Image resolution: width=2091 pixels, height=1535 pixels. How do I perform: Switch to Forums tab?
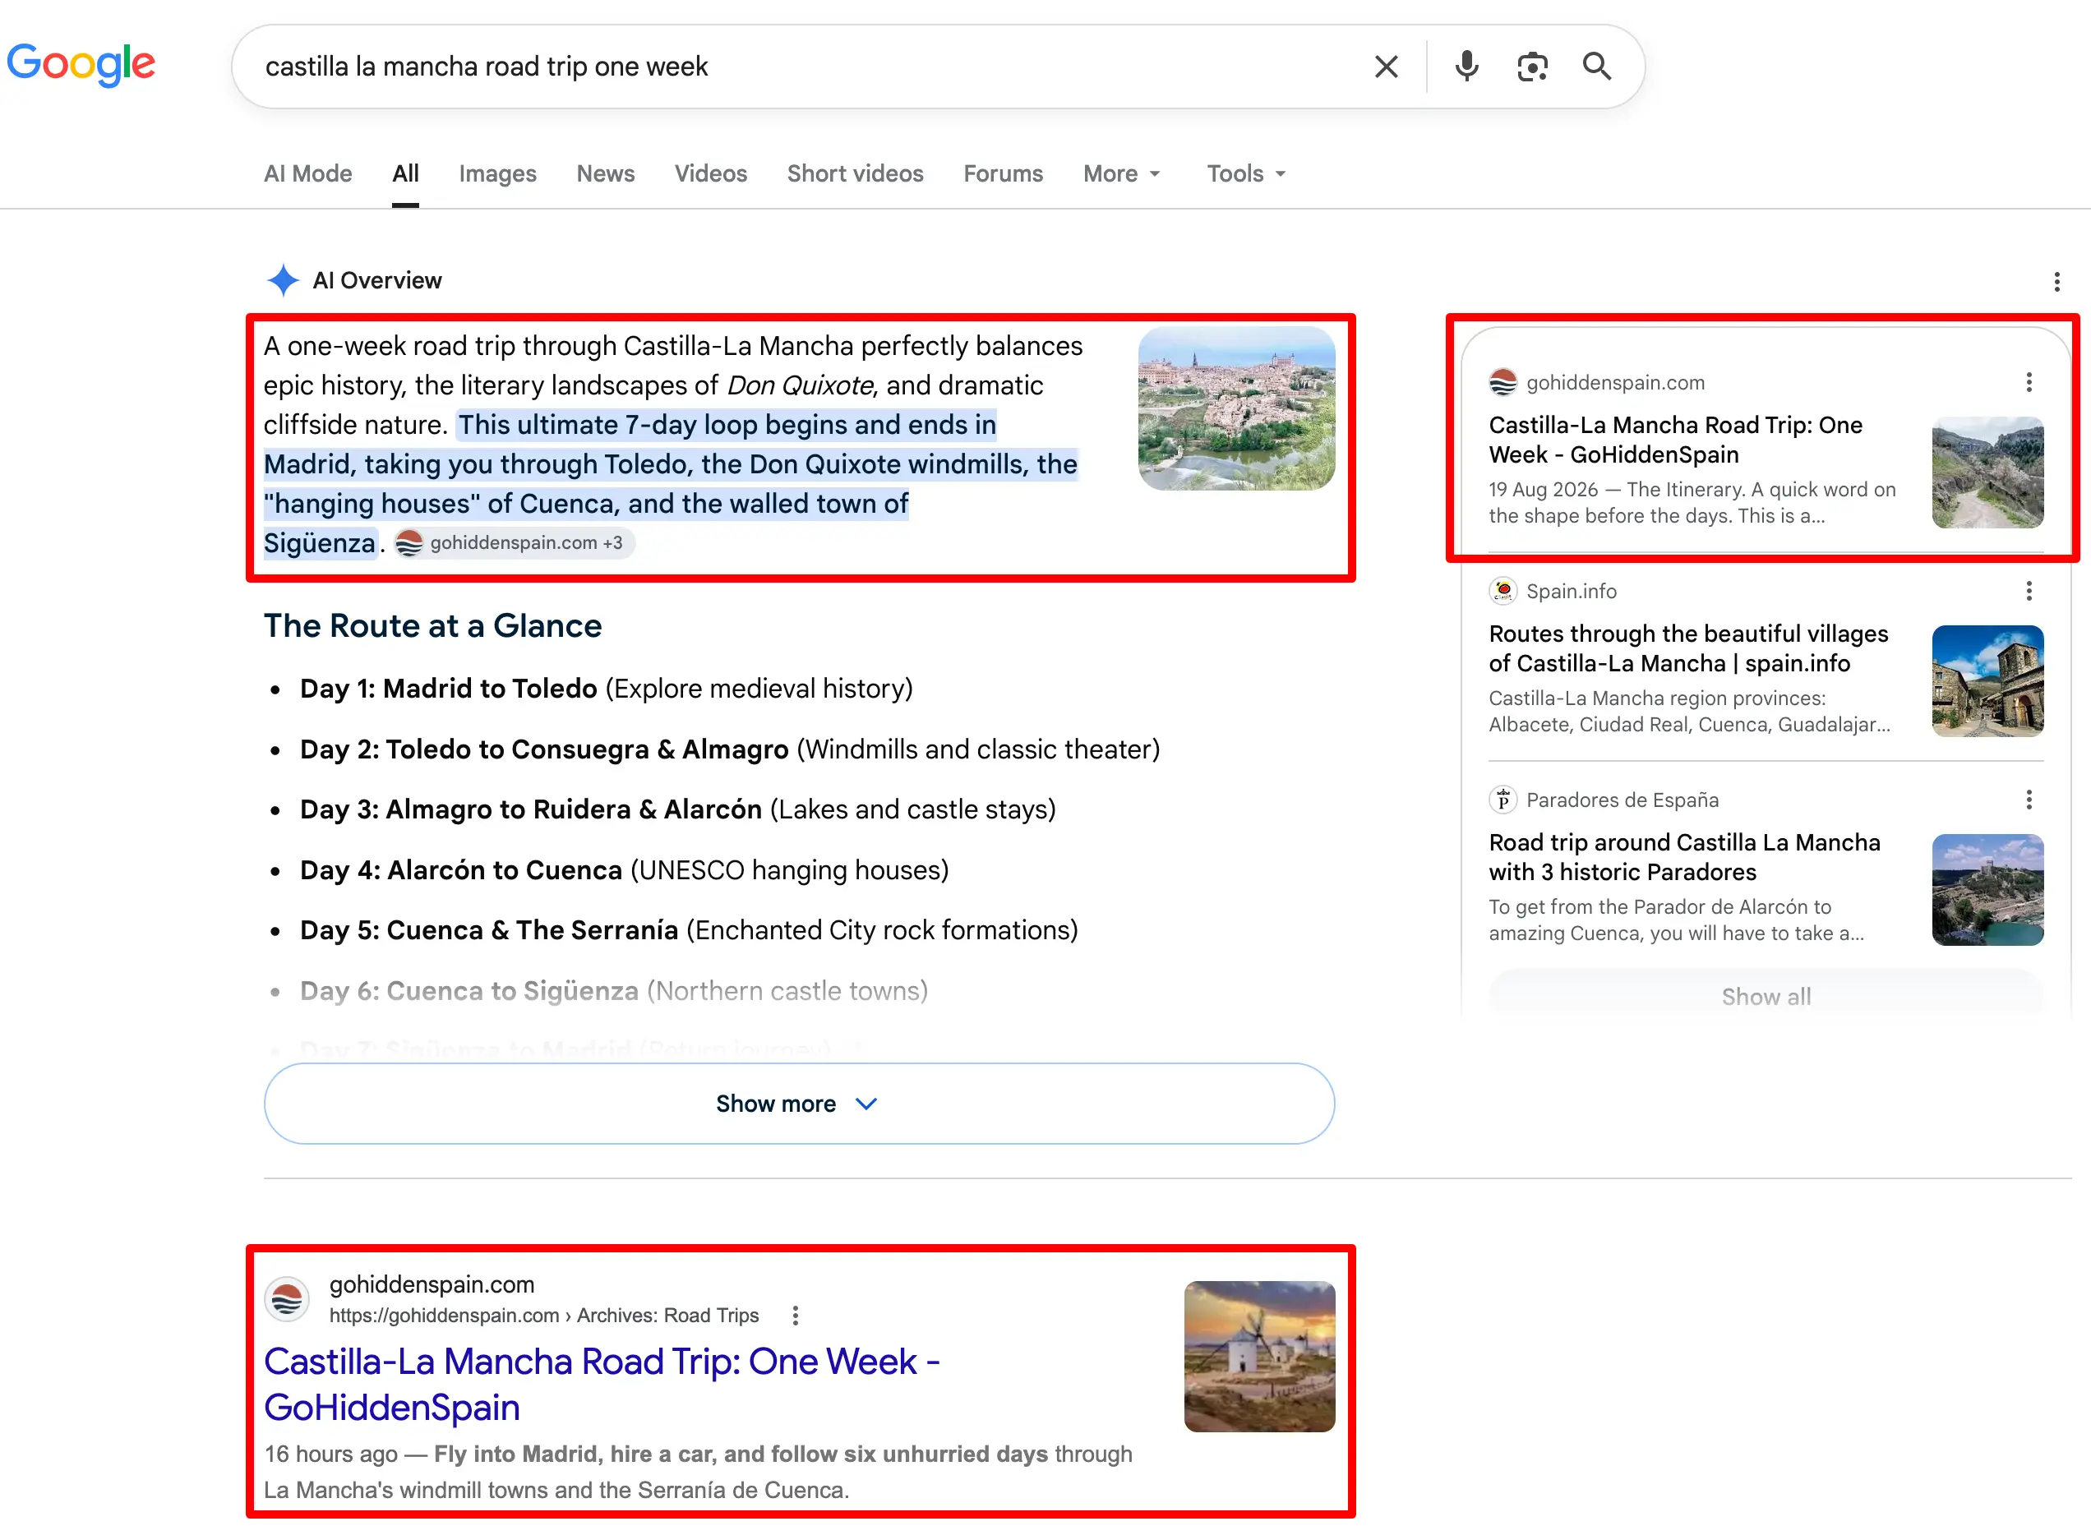pos(1003,173)
